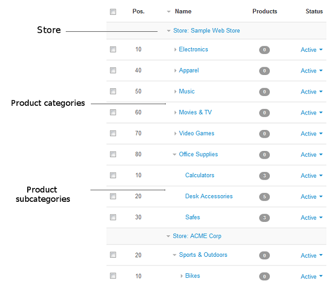
Task: Click position value 30 in Safes row
Action: coord(138,217)
